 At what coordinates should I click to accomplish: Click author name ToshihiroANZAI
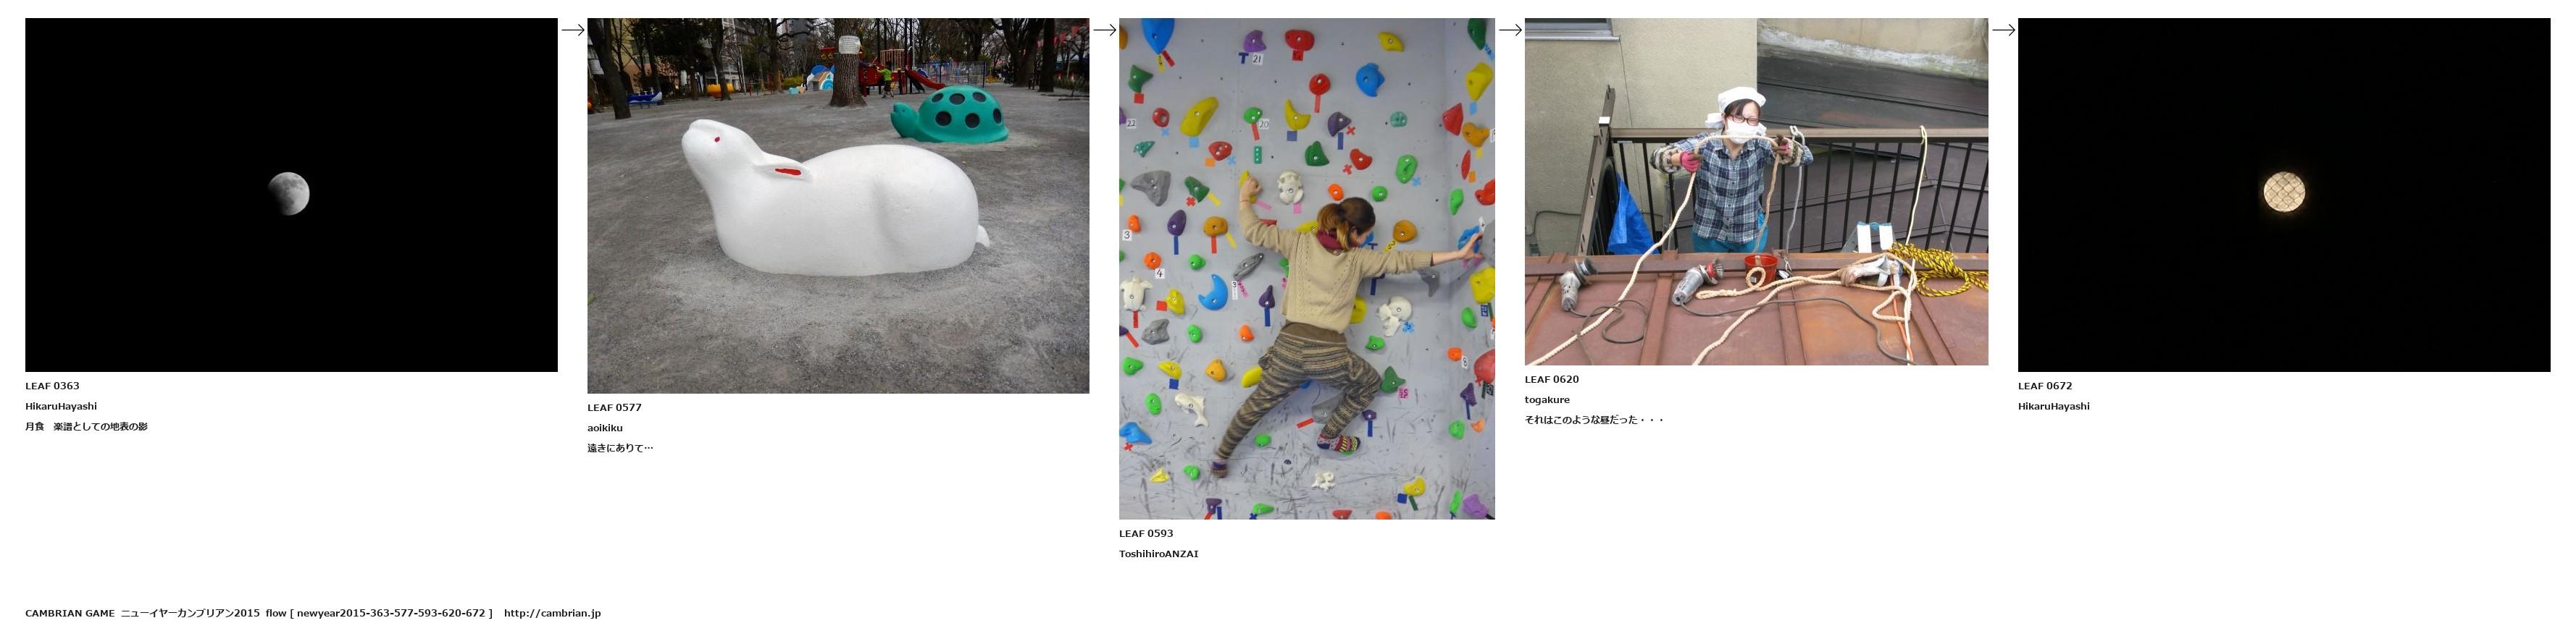coord(1158,554)
